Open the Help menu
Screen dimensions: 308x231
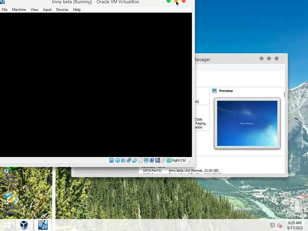click(77, 9)
